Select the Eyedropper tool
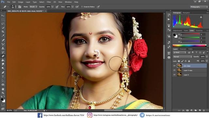 tap(3, 36)
